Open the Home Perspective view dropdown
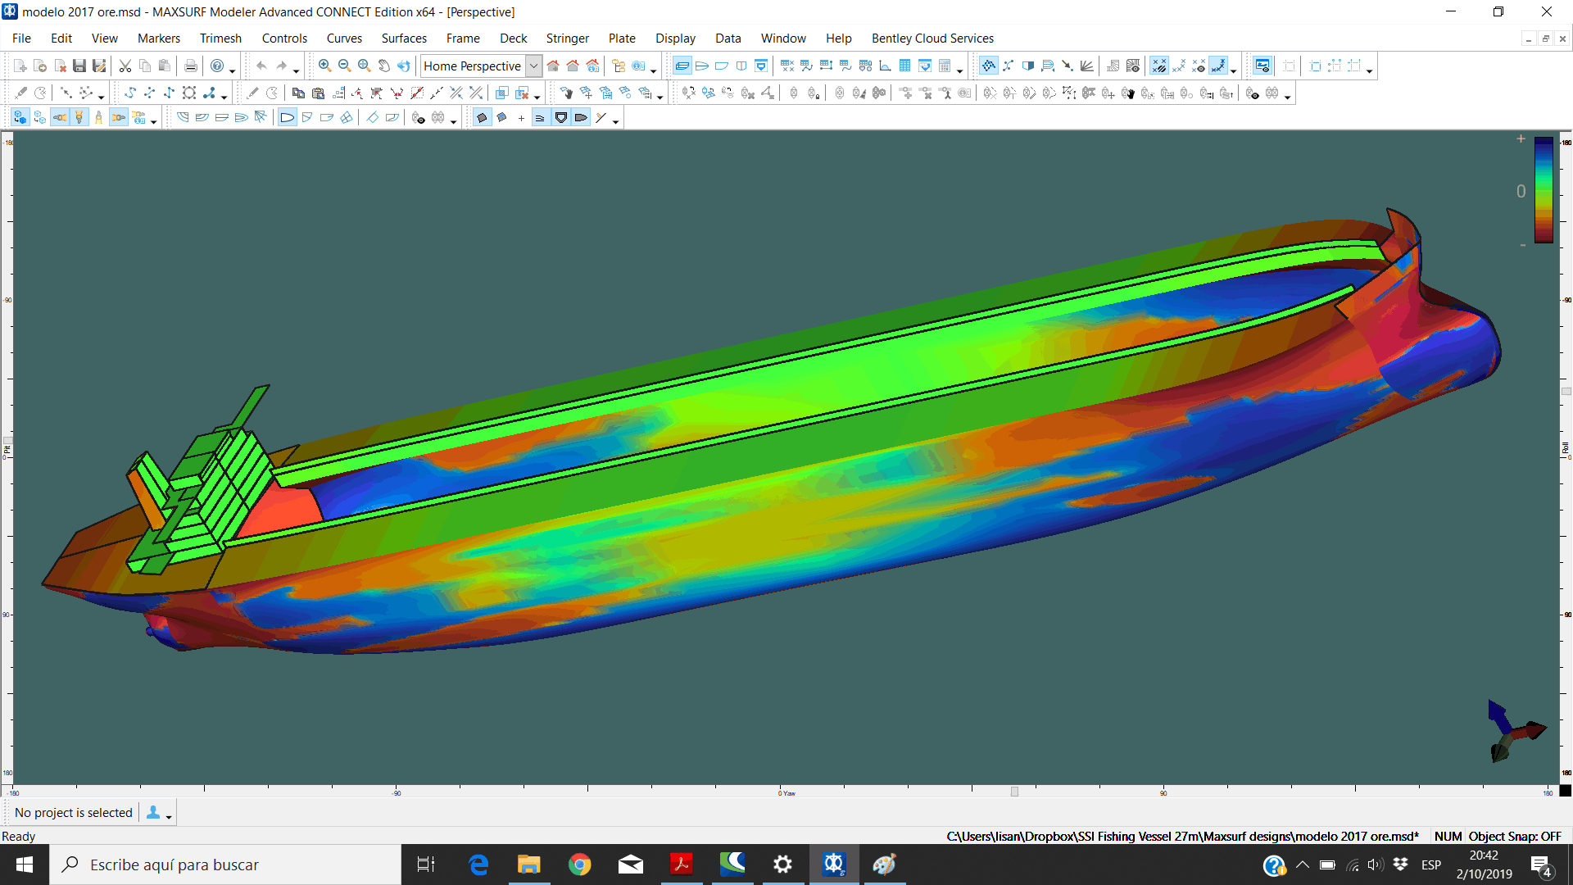The image size is (1573, 885). (533, 66)
